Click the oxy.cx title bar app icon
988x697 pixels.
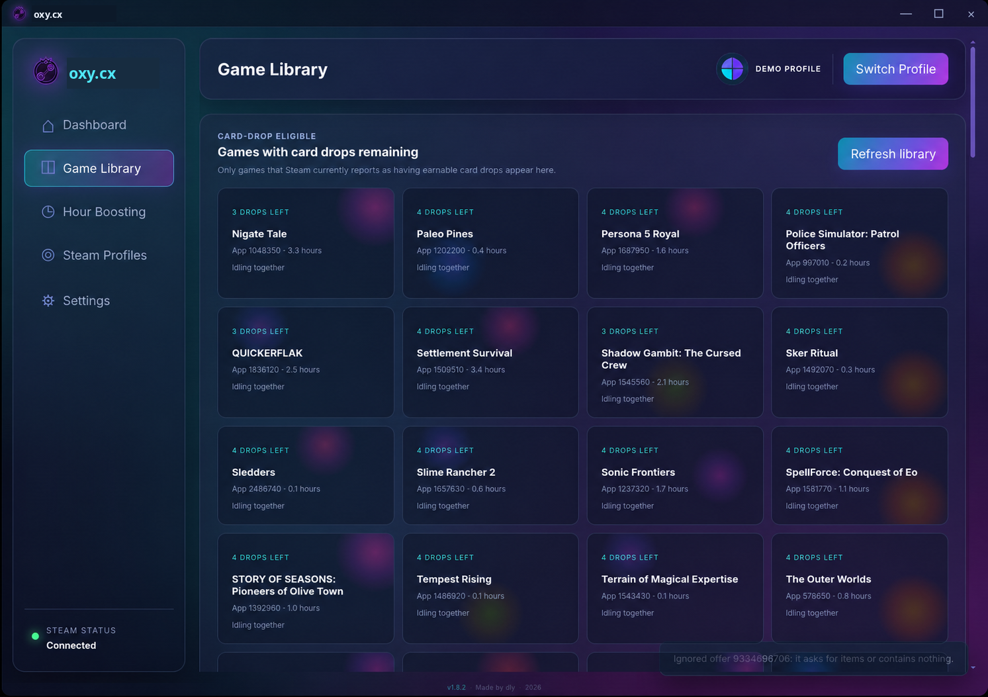point(19,14)
